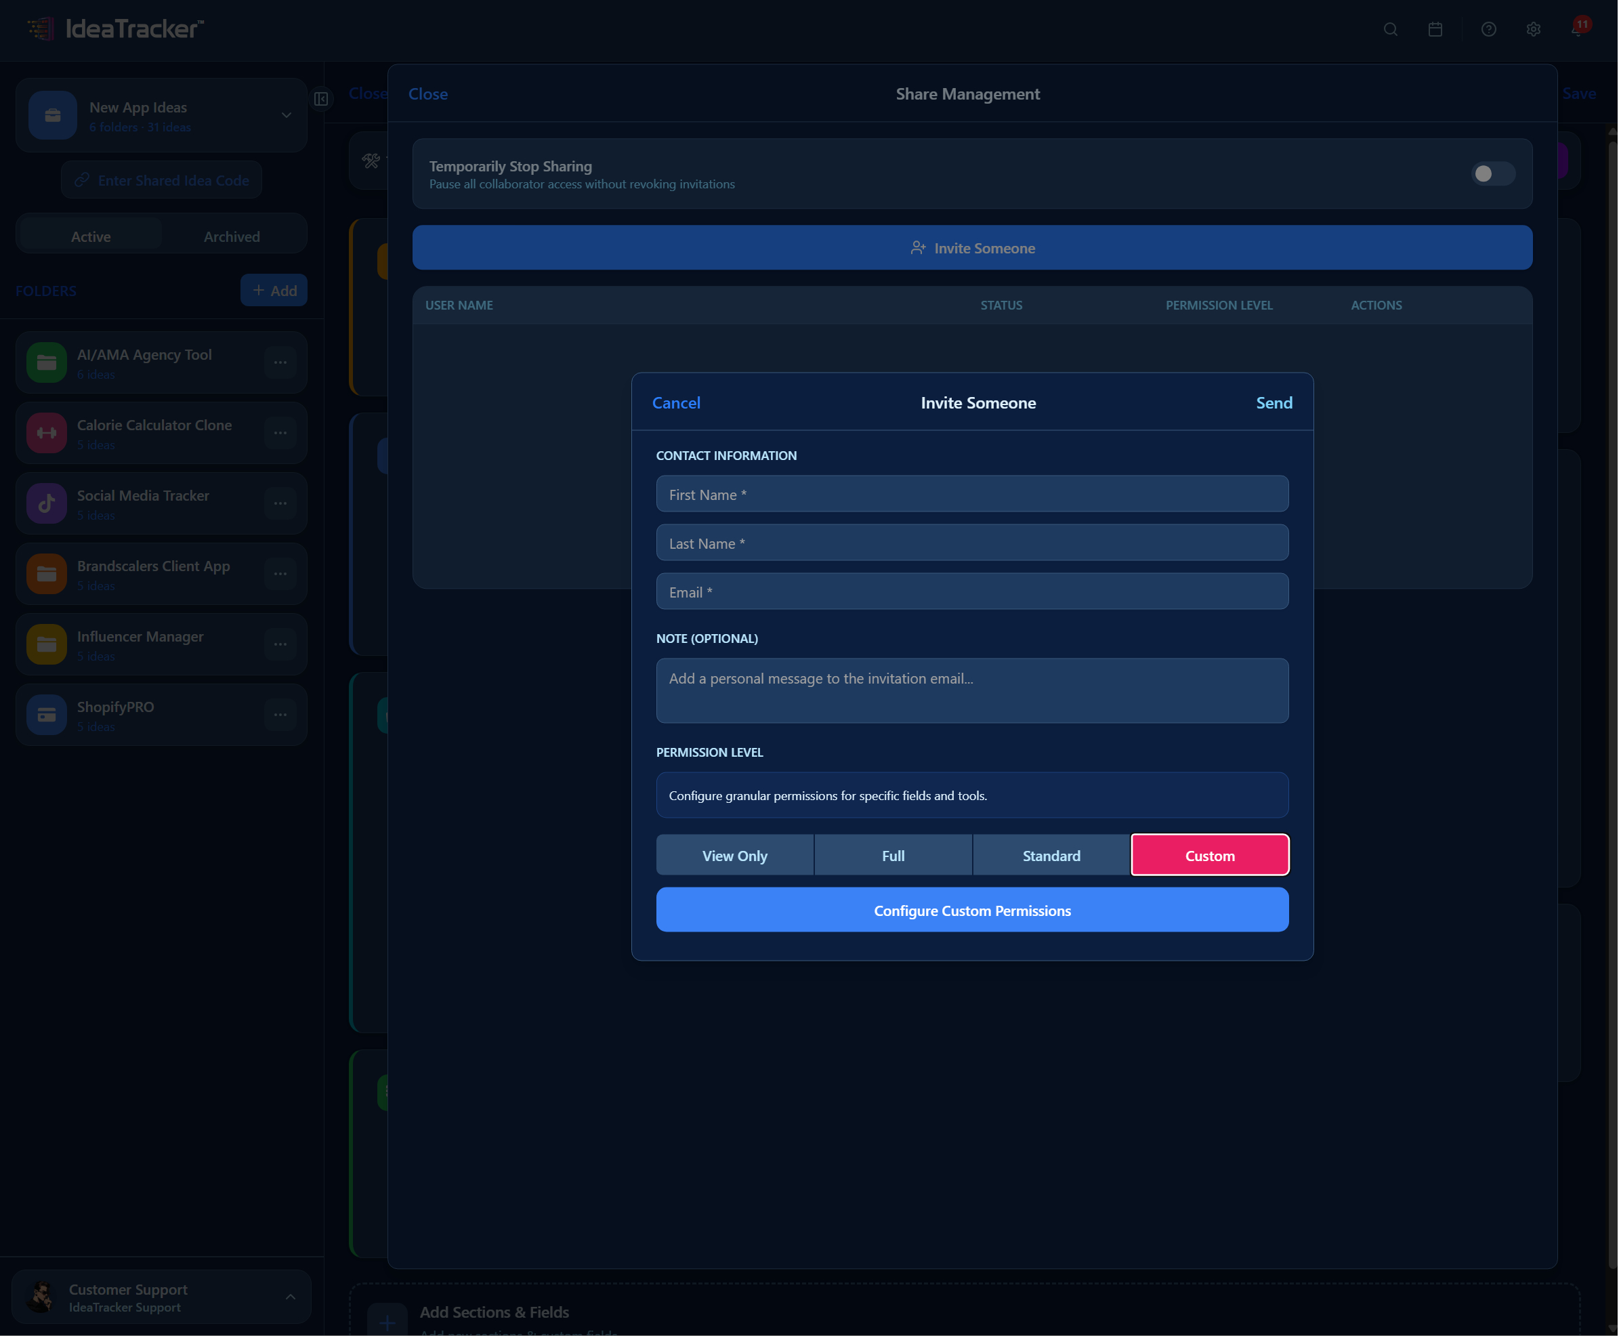Click the Social Media Tracker folder icon
This screenshot has height=1336, width=1619.
tap(46, 503)
